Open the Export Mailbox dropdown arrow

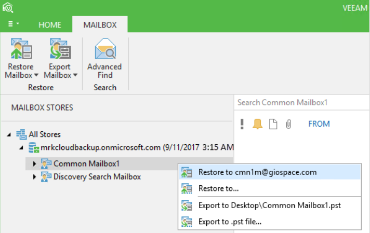(x=75, y=75)
